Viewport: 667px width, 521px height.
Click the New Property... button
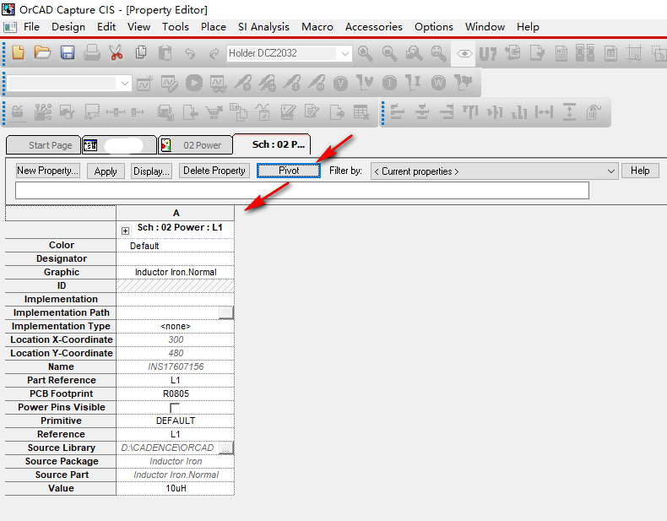[x=47, y=171]
